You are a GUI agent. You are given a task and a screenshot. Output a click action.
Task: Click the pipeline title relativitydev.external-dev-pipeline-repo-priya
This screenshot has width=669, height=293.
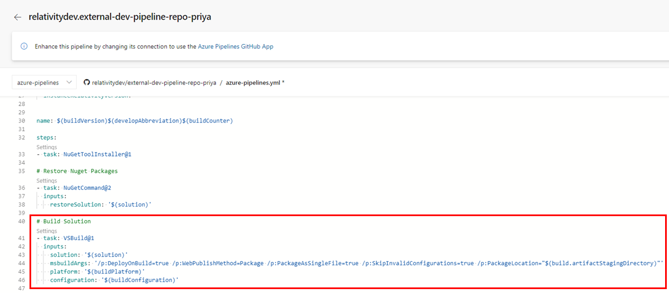point(120,17)
